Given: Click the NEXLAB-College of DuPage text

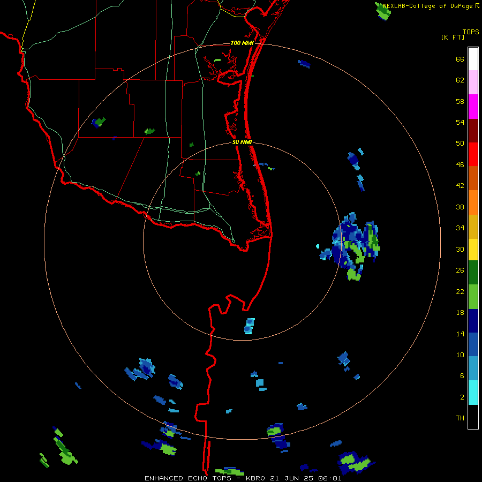Looking at the screenshot, I should 428,6.
